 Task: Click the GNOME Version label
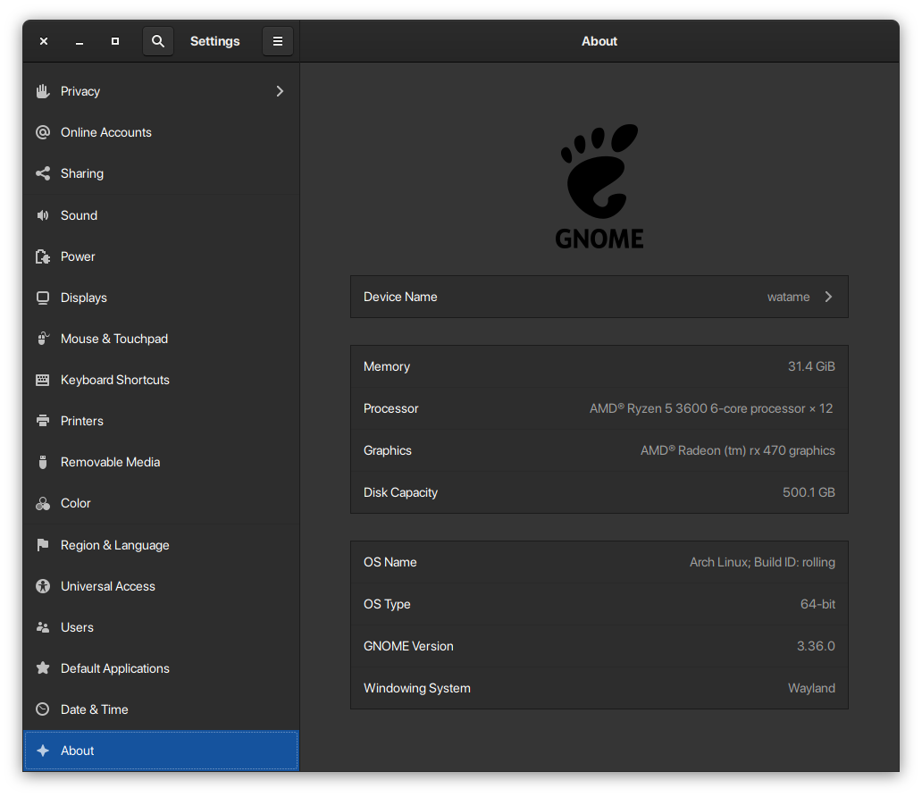(x=408, y=646)
